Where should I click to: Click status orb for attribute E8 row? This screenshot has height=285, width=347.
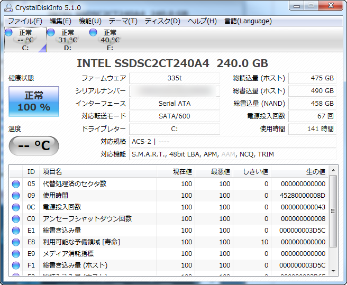[x=16, y=242]
